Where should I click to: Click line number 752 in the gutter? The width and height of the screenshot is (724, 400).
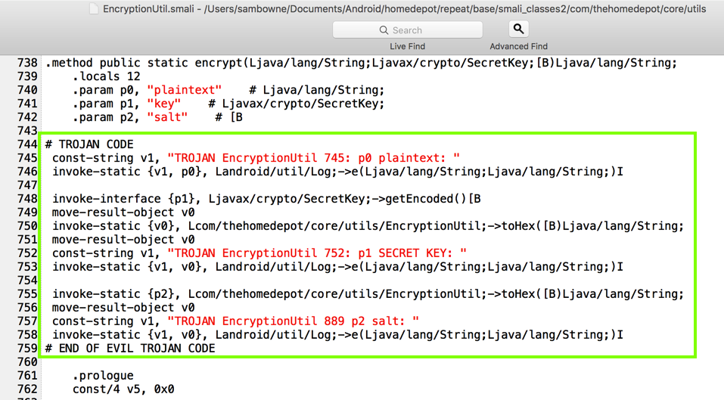[x=27, y=253]
